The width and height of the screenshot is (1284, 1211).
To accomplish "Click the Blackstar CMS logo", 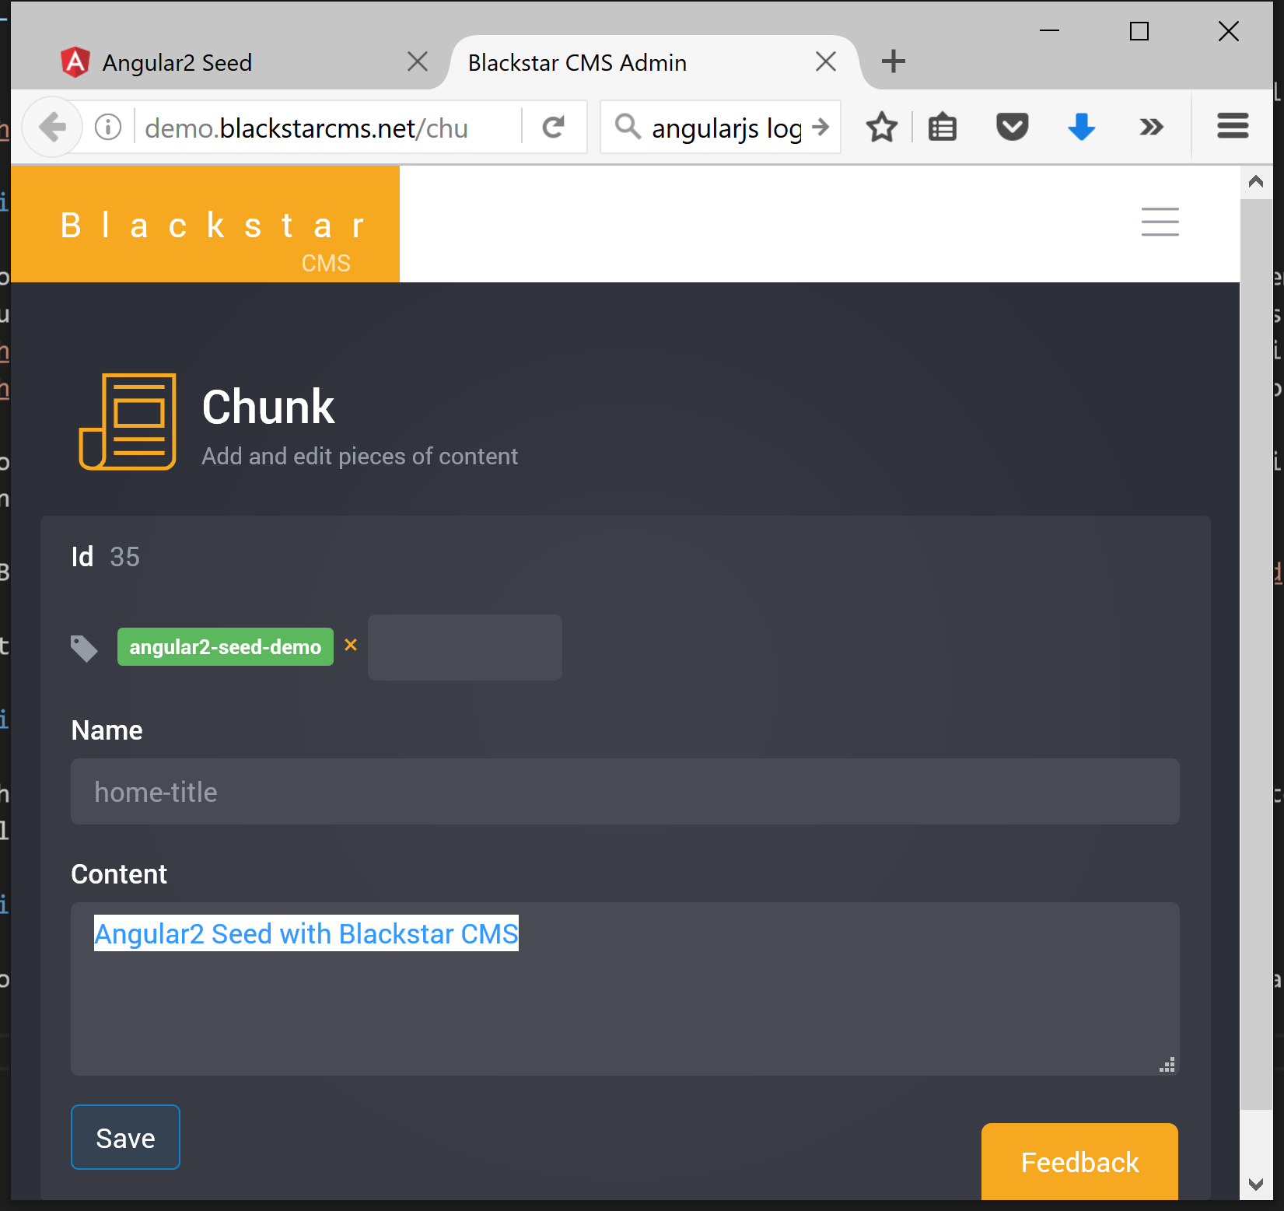I will pyautogui.click(x=205, y=224).
